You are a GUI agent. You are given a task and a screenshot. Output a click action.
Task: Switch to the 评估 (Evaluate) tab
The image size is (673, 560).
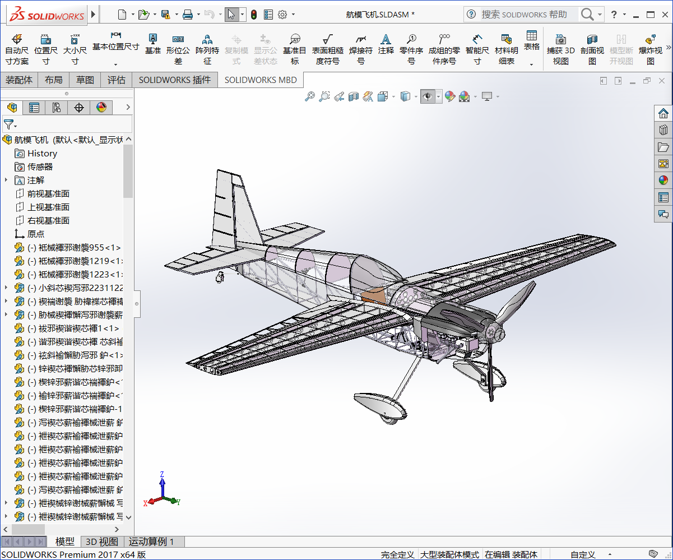pos(117,80)
